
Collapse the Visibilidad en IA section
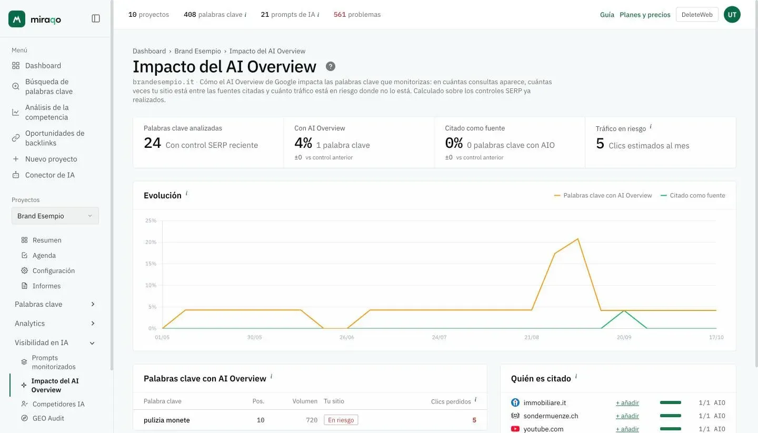pos(55,343)
